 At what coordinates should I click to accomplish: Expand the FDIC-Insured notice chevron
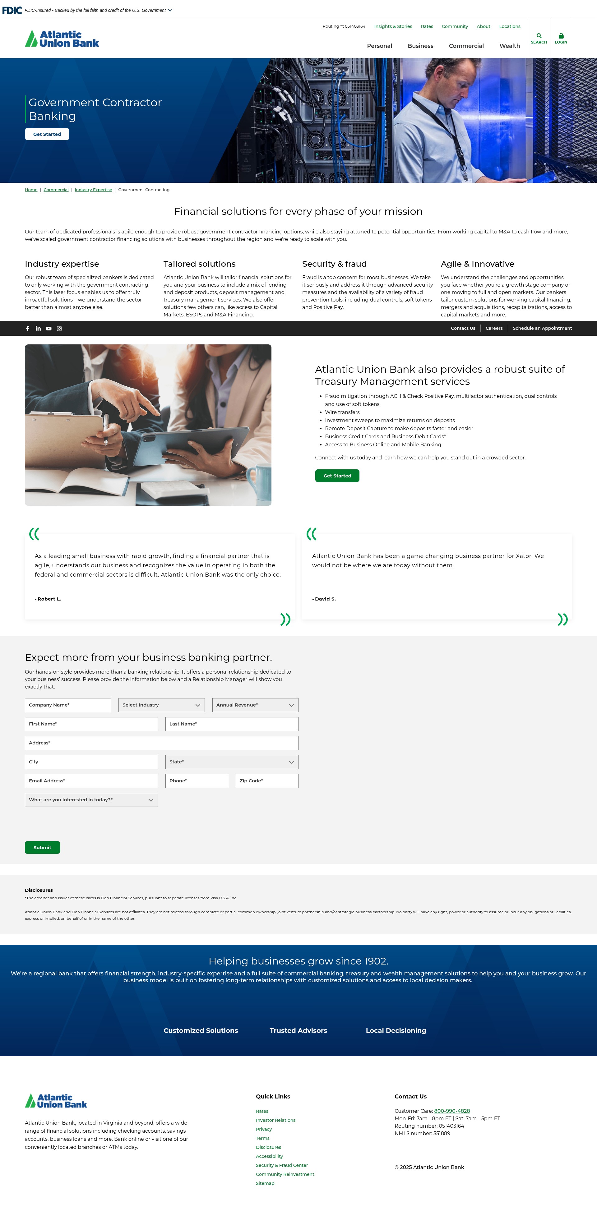point(170,10)
